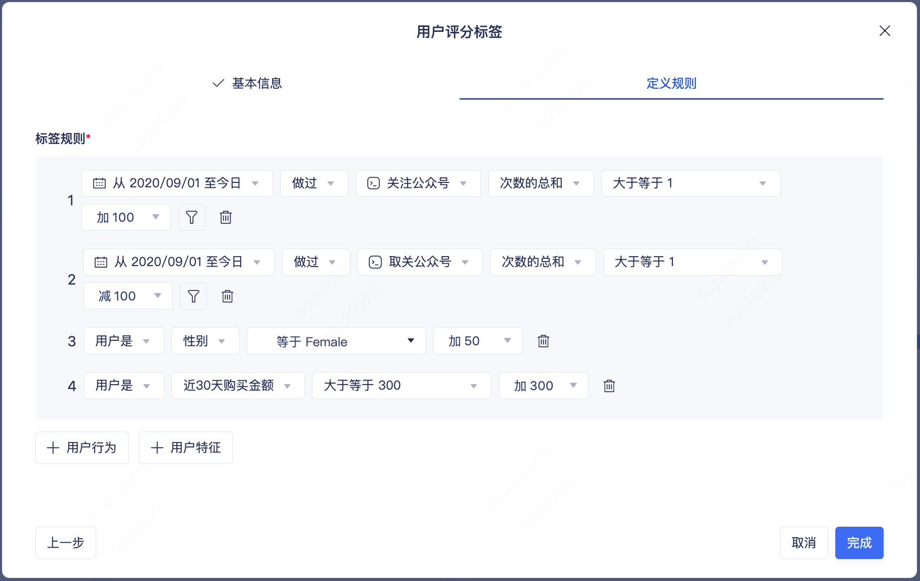Open the 做过 dropdown in rule 1
The width and height of the screenshot is (920, 581).
point(314,183)
